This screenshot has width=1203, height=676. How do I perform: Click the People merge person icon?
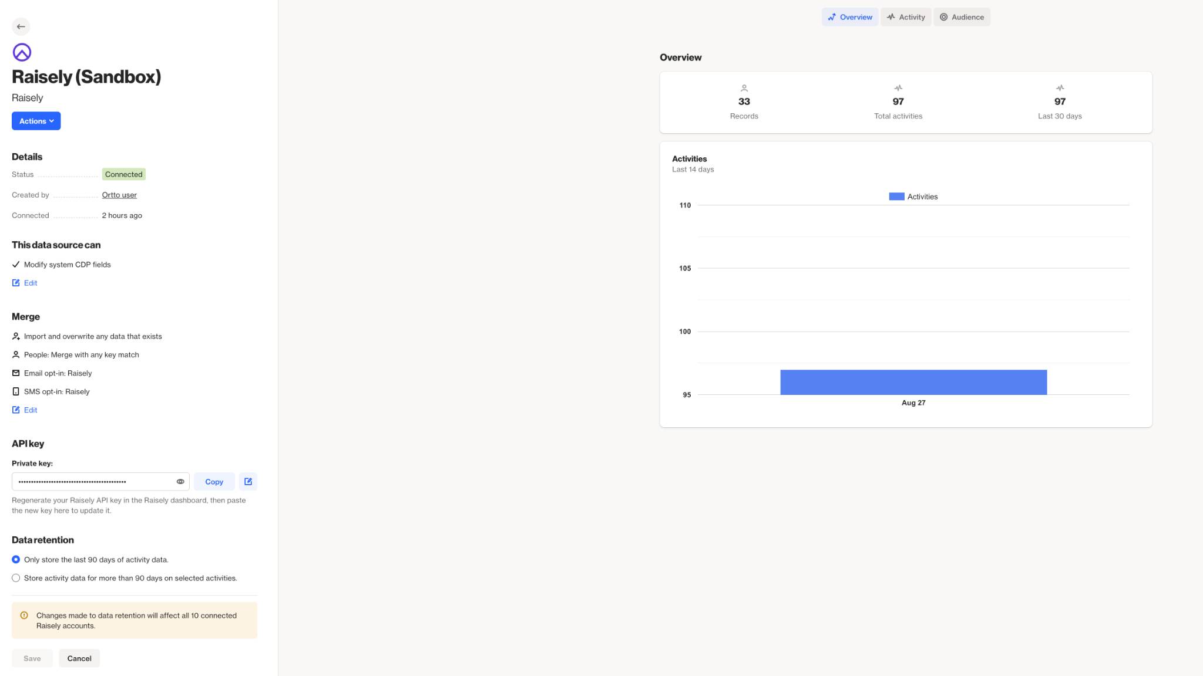(16, 355)
